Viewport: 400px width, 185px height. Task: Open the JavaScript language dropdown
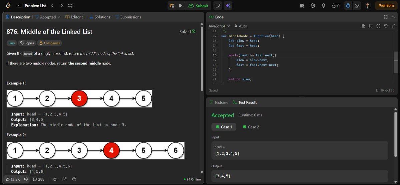point(219,26)
